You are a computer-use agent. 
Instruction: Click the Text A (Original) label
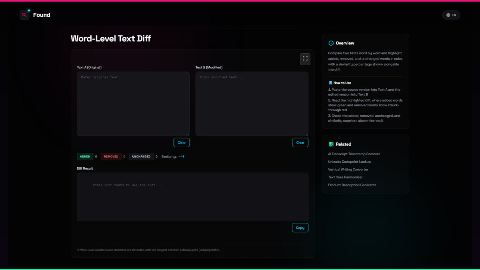coord(89,68)
